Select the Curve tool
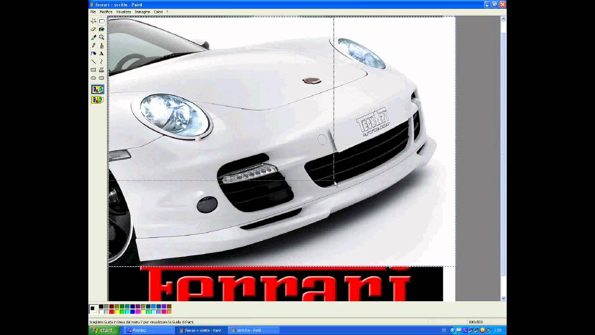The image size is (595, 335). pyautogui.click(x=102, y=62)
